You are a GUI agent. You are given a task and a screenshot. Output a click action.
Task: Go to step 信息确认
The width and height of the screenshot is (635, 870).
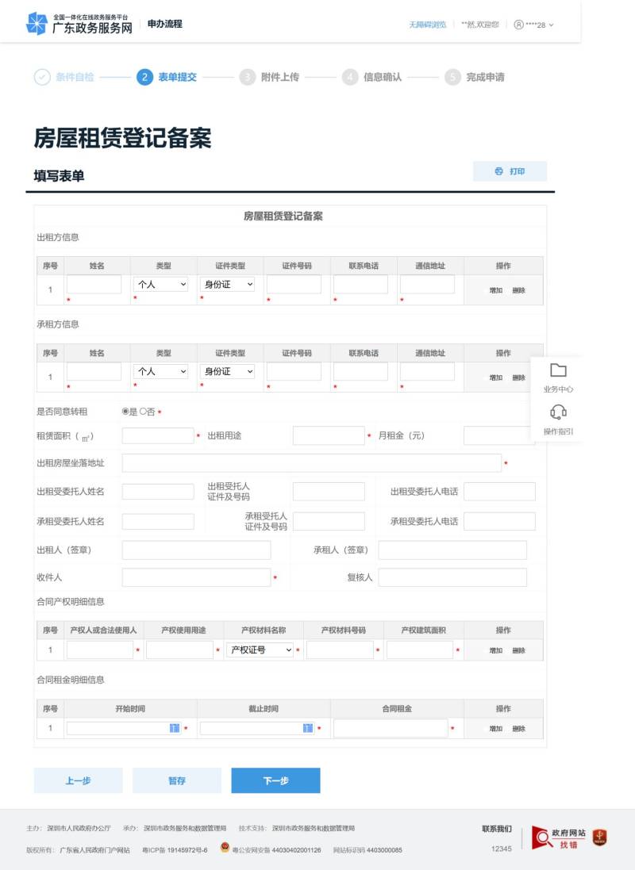pyautogui.click(x=371, y=77)
